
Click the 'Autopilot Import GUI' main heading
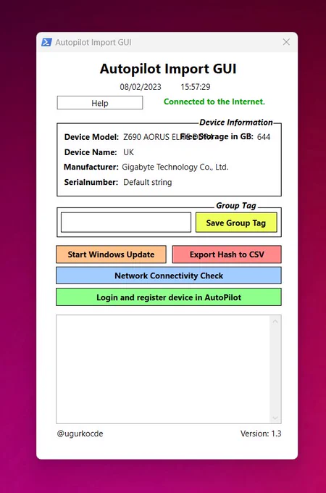[168, 69]
